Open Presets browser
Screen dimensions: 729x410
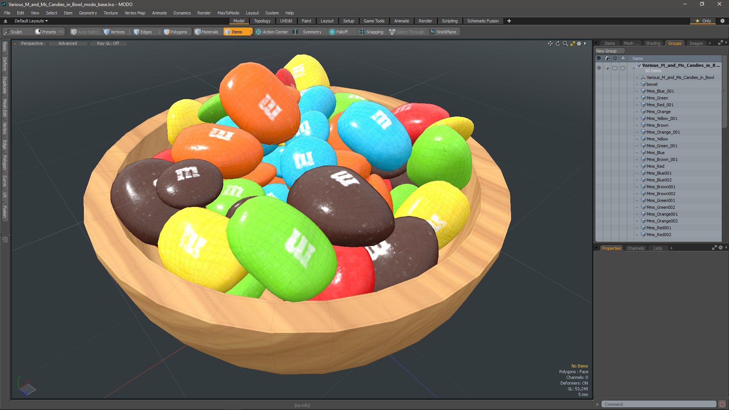click(x=49, y=32)
